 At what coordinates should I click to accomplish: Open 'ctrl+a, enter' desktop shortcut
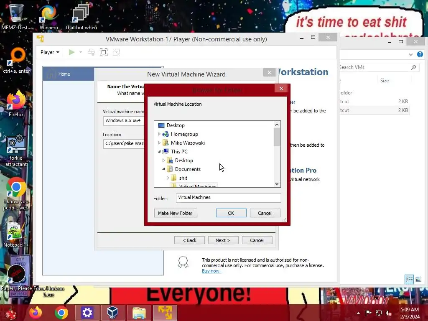click(16, 60)
